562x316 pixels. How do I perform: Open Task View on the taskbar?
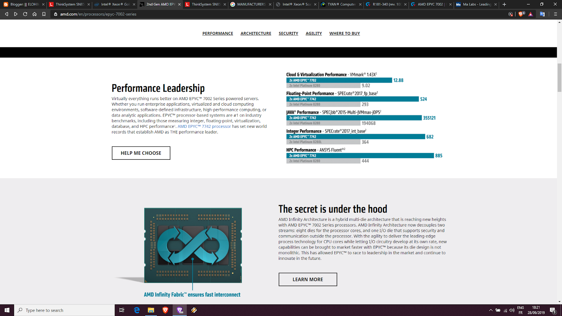122,310
